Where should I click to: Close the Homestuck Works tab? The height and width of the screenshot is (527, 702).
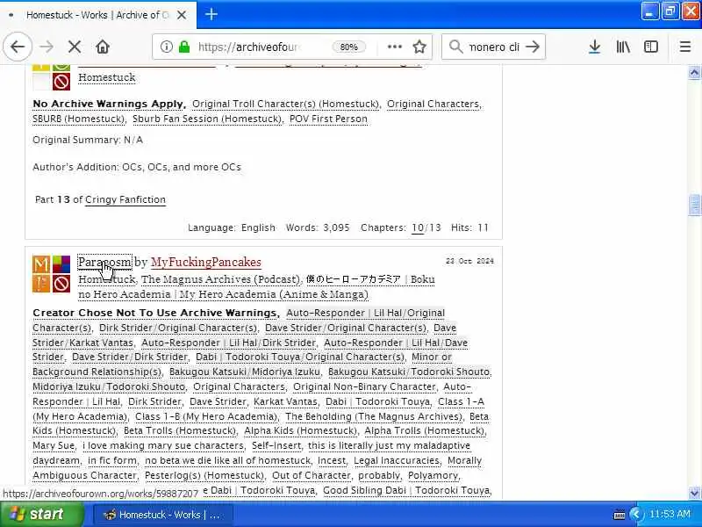(x=182, y=15)
